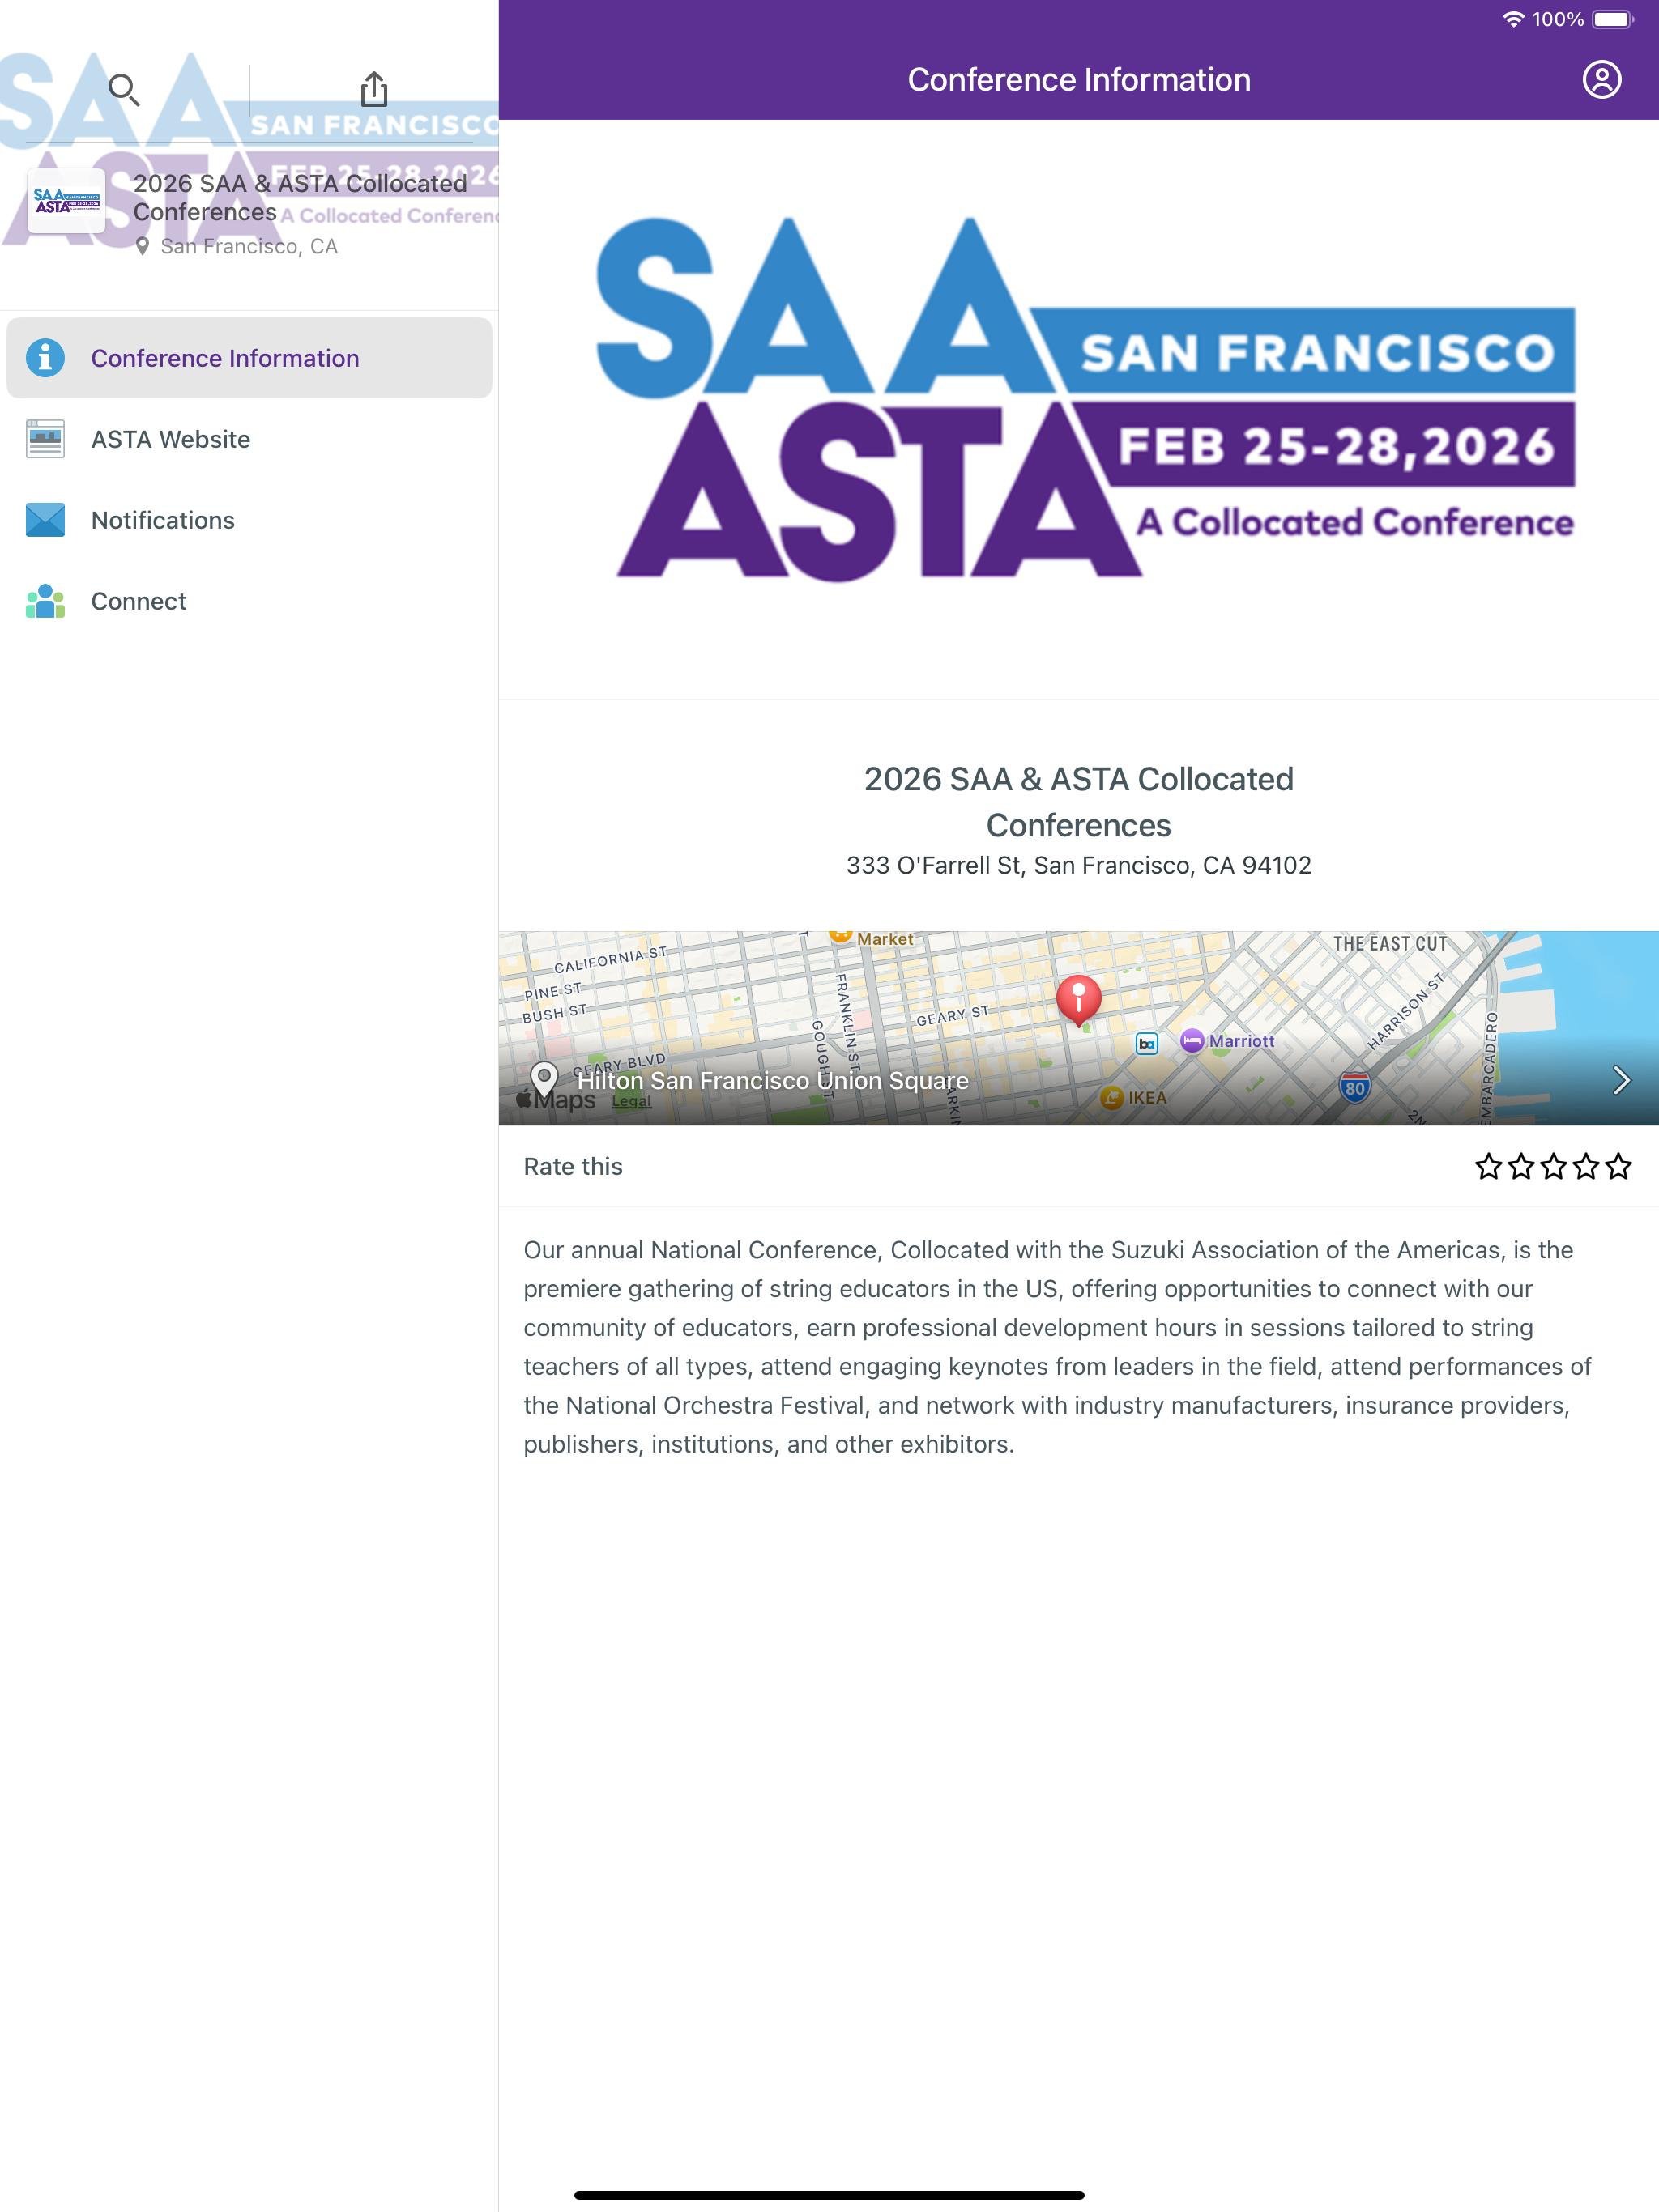1659x2212 pixels.
Task: Tap the large SAA ASTA conference banner
Action: tap(1085, 399)
